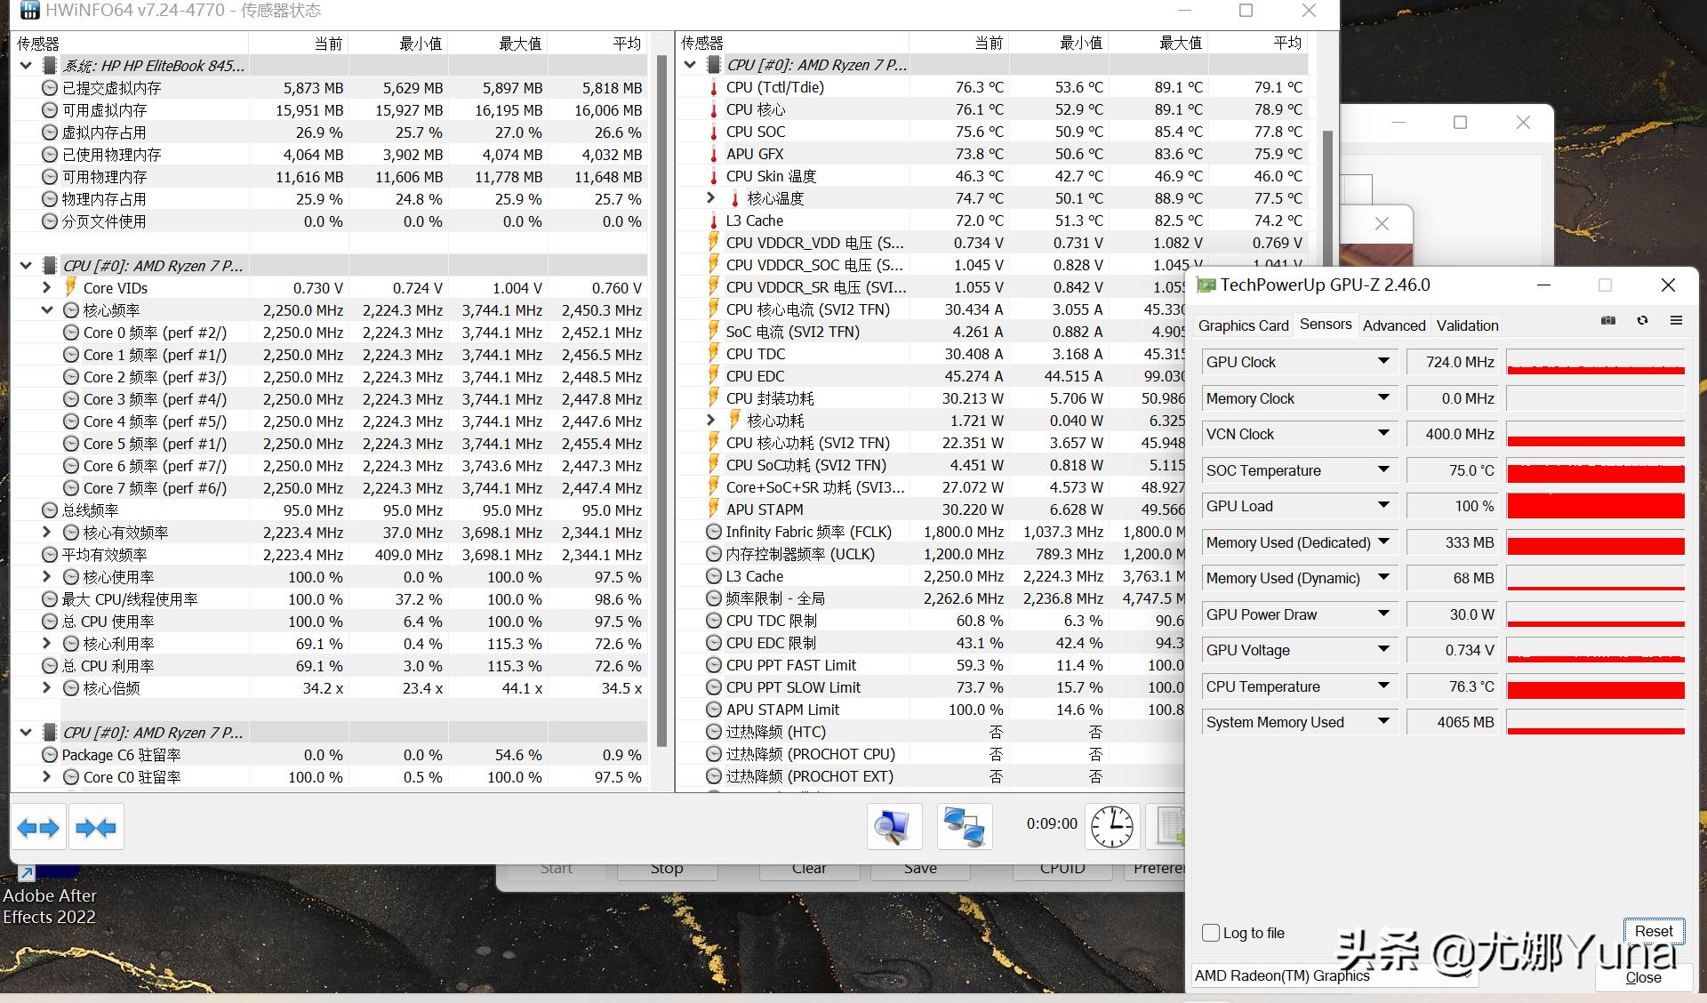Open the GPU Load sensor dropdown
This screenshot has height=1003, width=1707.
[x=1383, y=506]
